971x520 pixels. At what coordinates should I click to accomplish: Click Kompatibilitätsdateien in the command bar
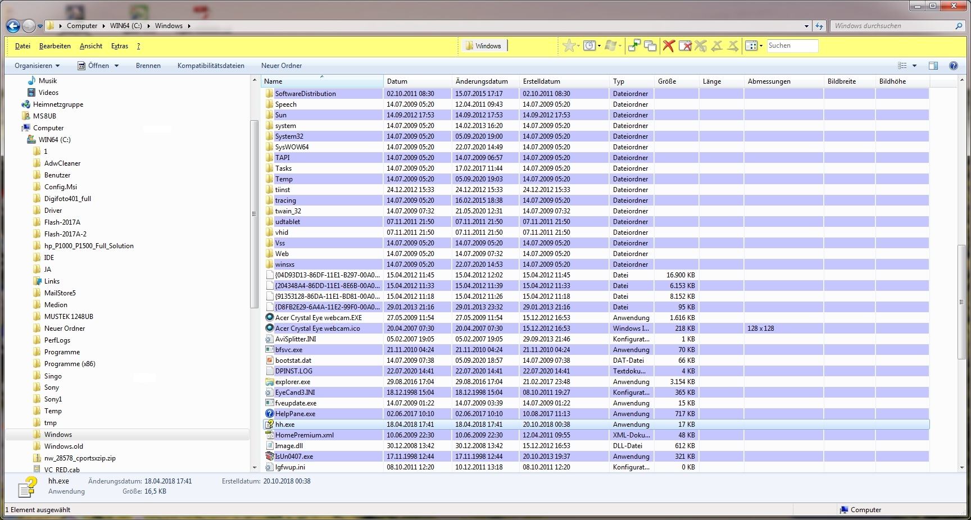(211, 66)
